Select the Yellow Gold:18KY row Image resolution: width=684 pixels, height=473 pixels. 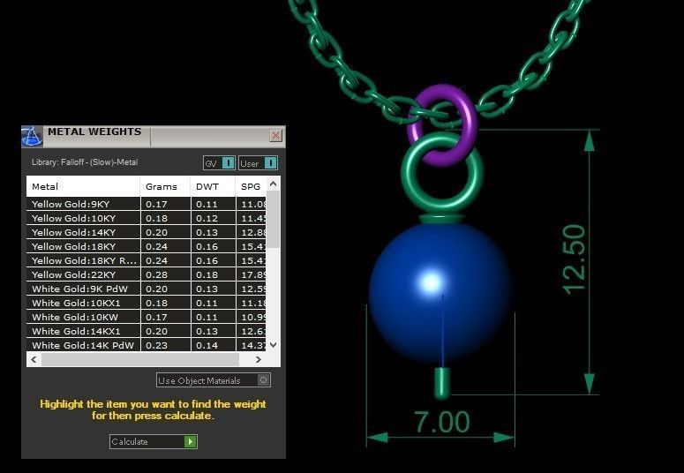tap(147, 246)
